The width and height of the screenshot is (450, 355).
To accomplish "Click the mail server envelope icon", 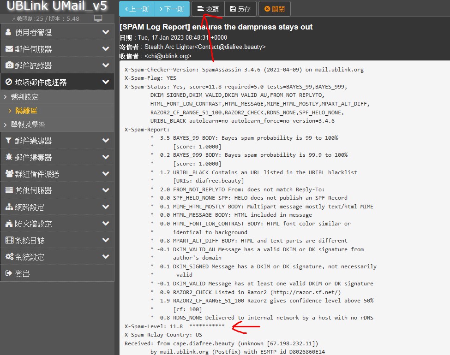I will pyautogui.click(x=9, y=49).
